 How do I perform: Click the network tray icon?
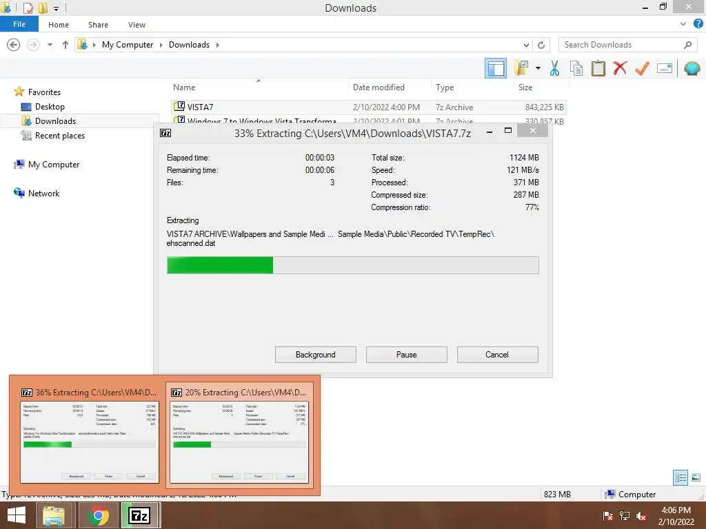click(x=625, y=515)
